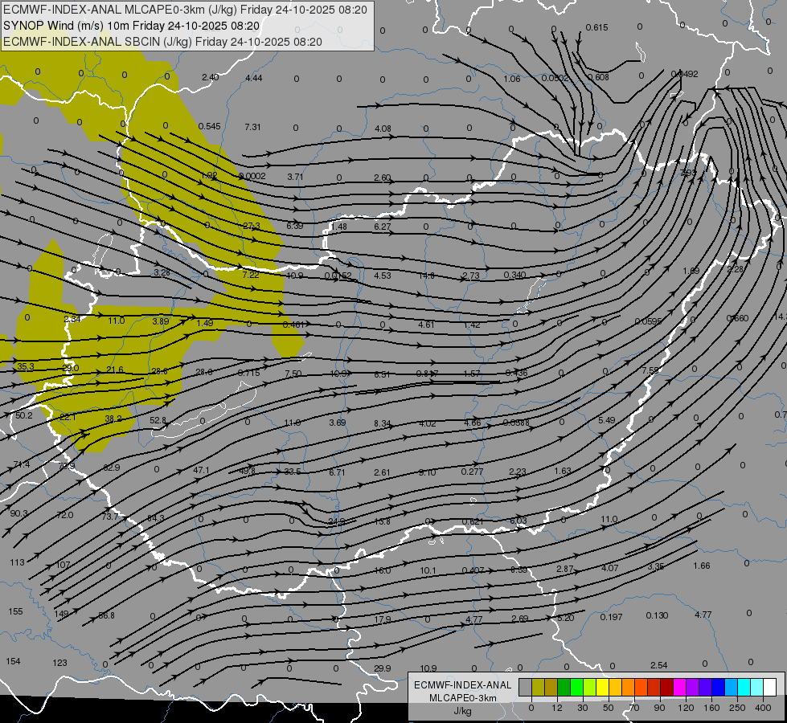Click the '2.34' data value on the map
Viewport: 787px width, 723px height.
(x=72, y=319)
